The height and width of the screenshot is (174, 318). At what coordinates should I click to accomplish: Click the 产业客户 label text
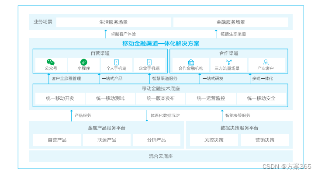(x=266, y=69)
